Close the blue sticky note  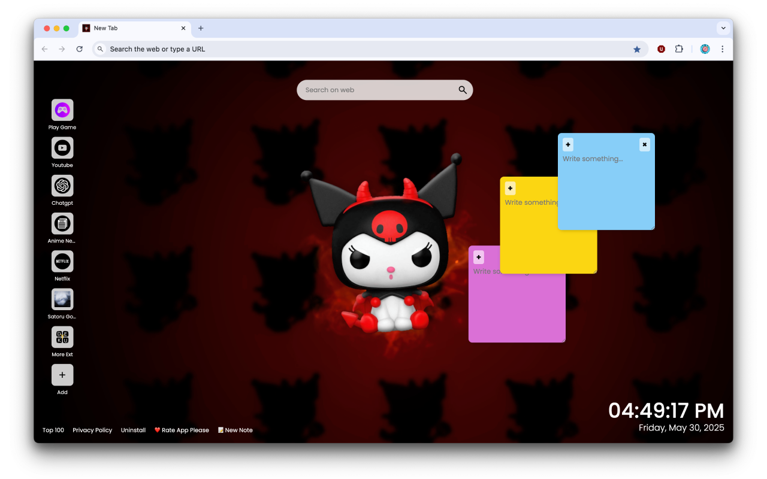click(x=644, y=144)
